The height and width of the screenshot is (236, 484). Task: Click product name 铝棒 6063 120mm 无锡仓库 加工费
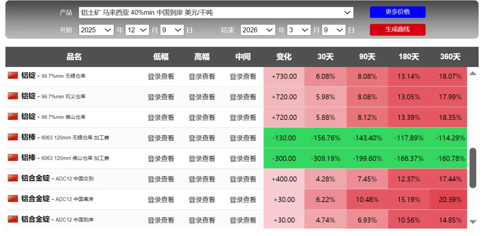(x=65, y=138)
